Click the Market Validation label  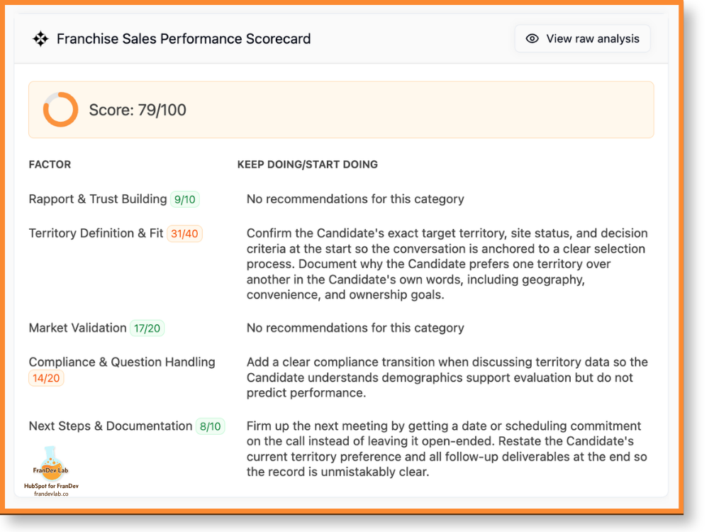coord(78,328)
